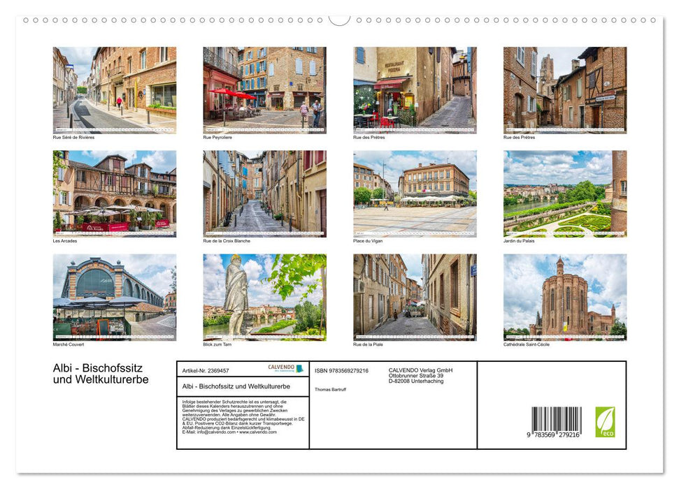Click 'Artikel-Nr. 2369457' text
Screen dimensions: 679x489
[206, 371]
